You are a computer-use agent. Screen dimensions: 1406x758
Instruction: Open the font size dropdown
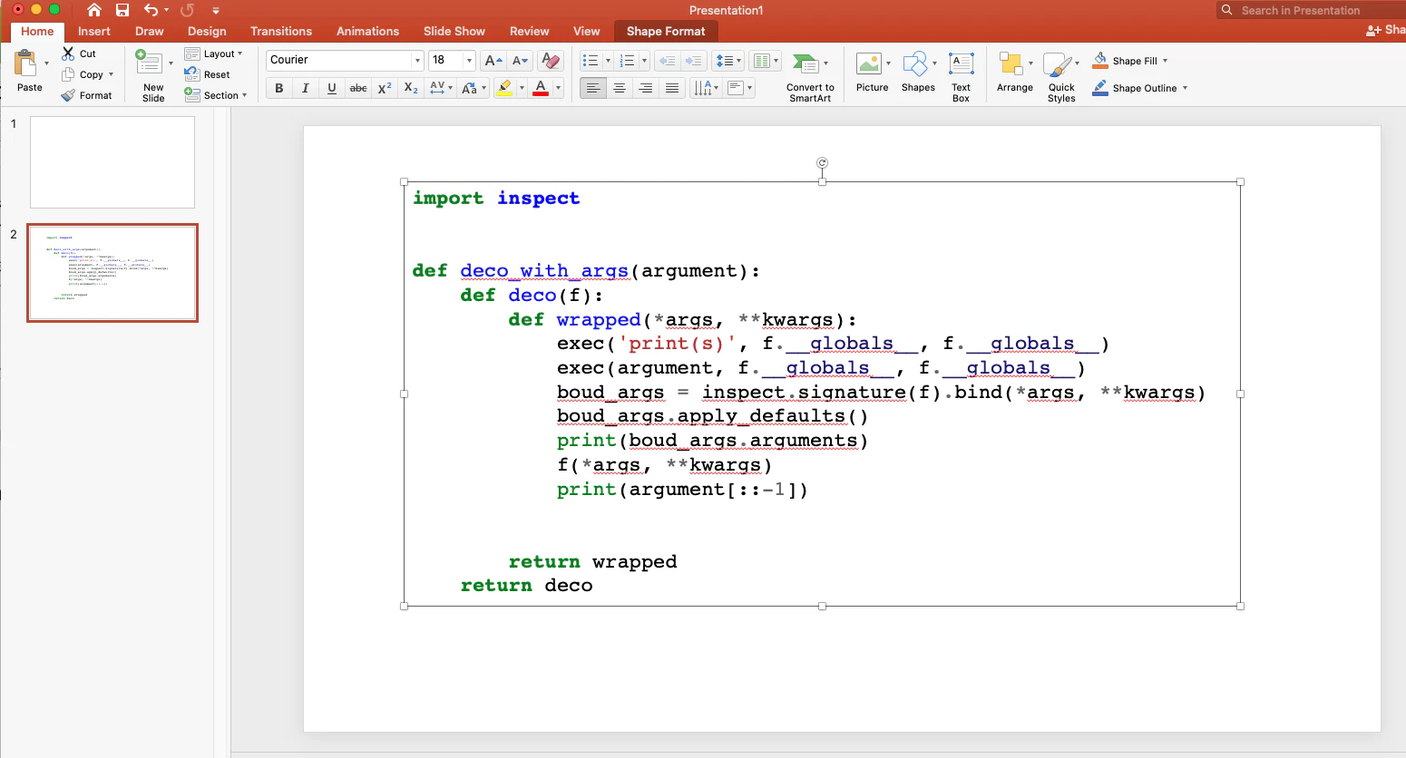(x=469, y=61)
